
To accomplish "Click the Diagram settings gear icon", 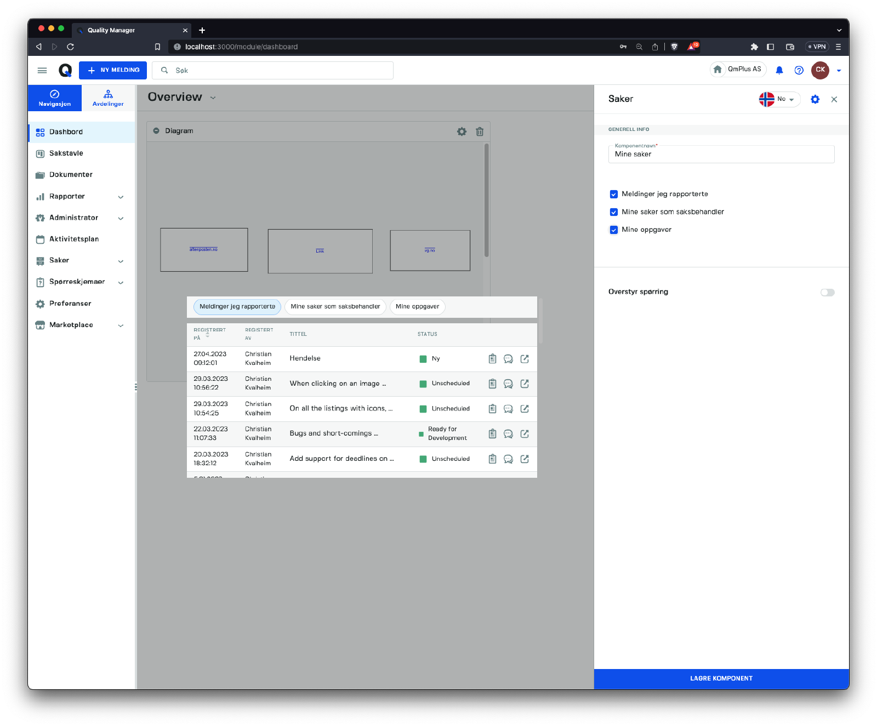I will click(x=462, y=132).
